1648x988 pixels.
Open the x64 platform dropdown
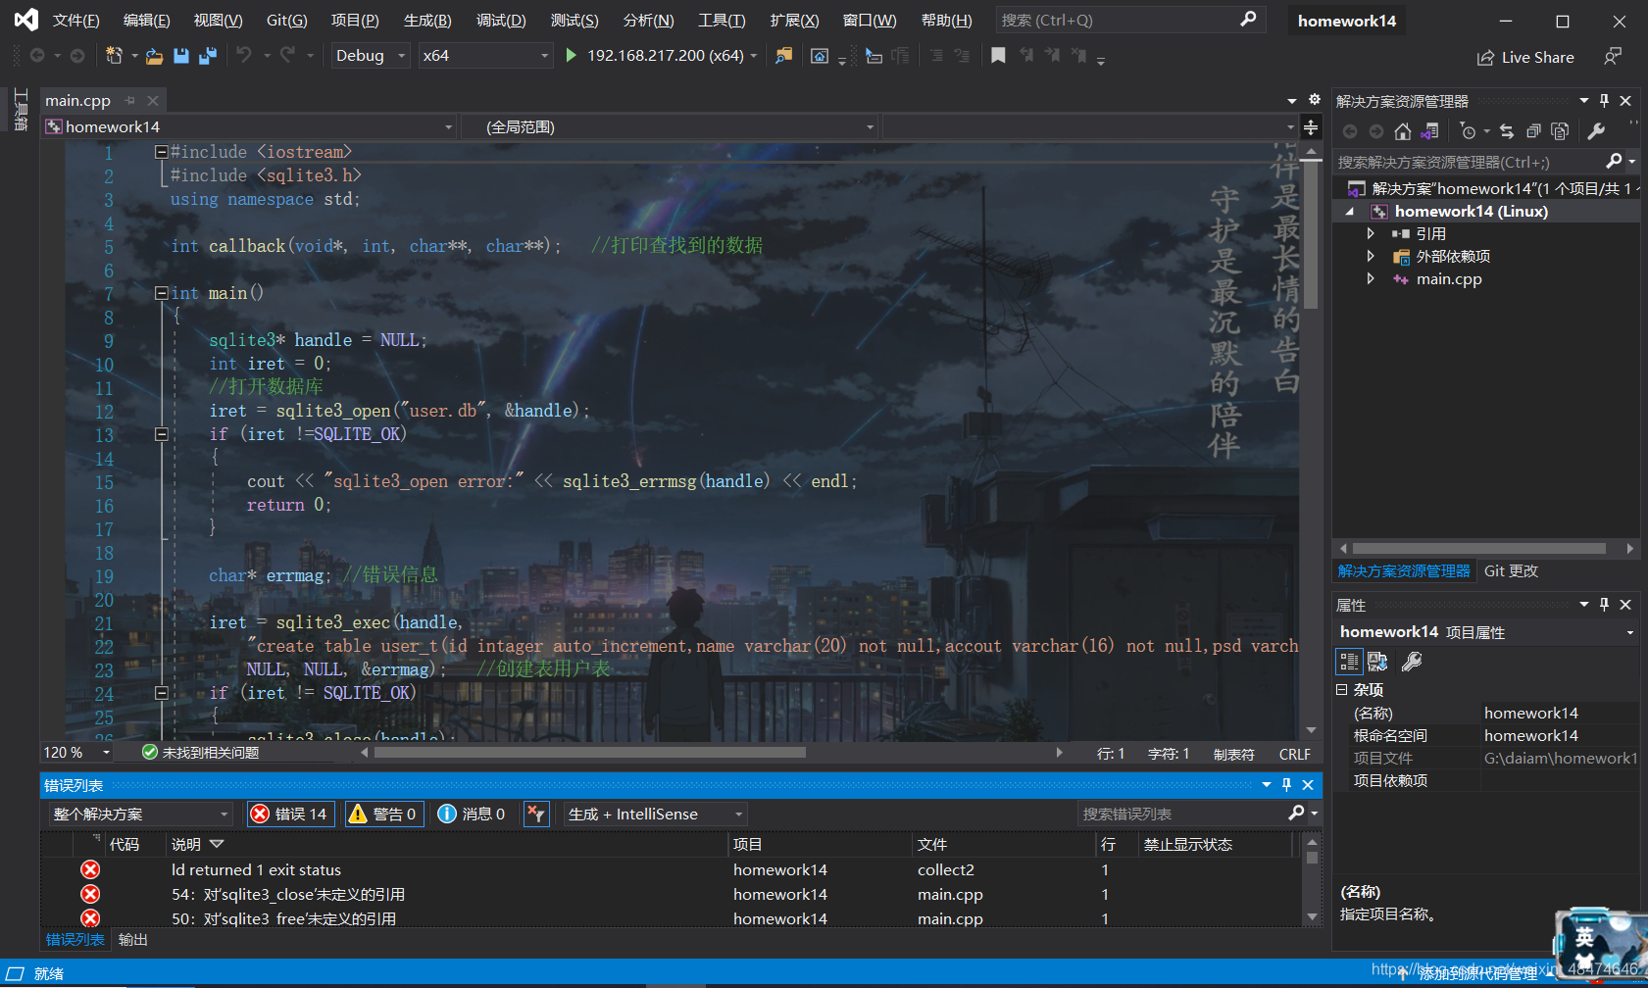coord(485,56)
